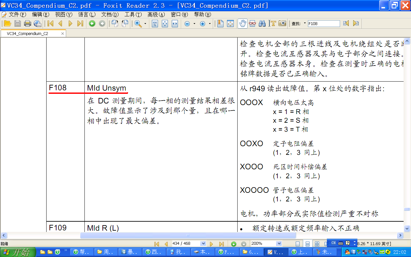Click the gray Next View arrow in top toolbar
Image resolution: width=411 pixels, height=257 pixels.
pos(102,23)
